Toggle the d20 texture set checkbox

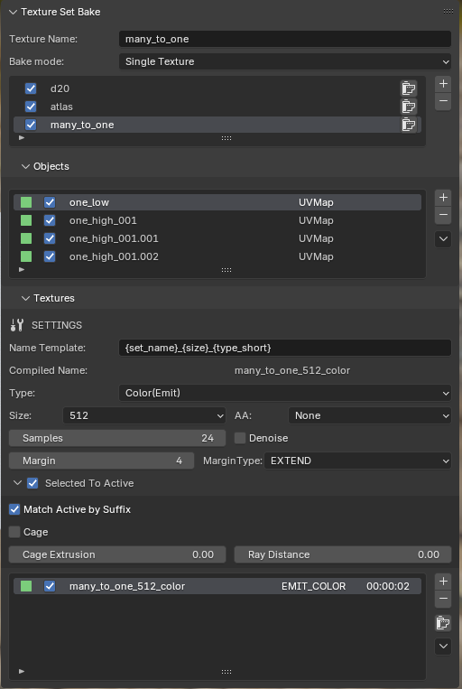pyautogui.click(x=31, y=88)
